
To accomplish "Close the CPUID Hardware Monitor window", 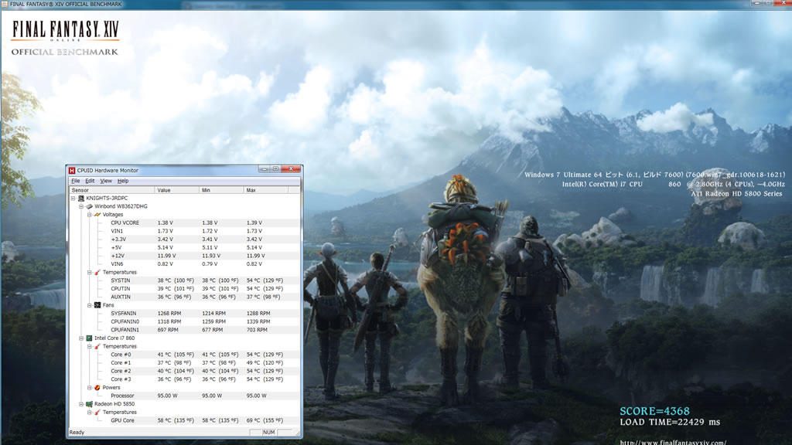I will (x=291, y=169).
